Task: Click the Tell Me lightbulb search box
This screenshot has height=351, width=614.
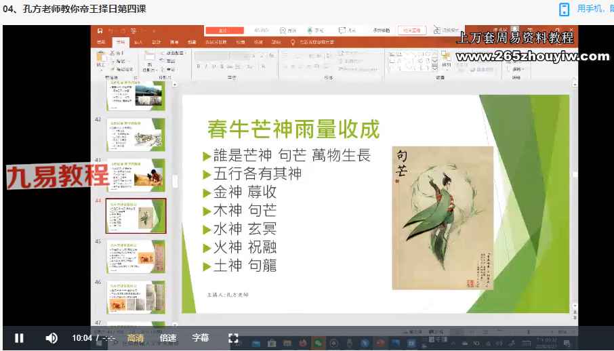Action: point(313,42)
